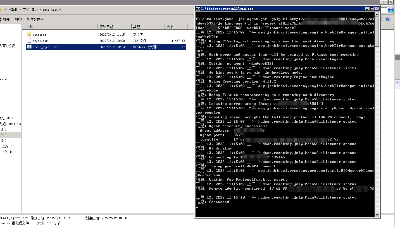Select the remoting folder name

click(39, 35)
